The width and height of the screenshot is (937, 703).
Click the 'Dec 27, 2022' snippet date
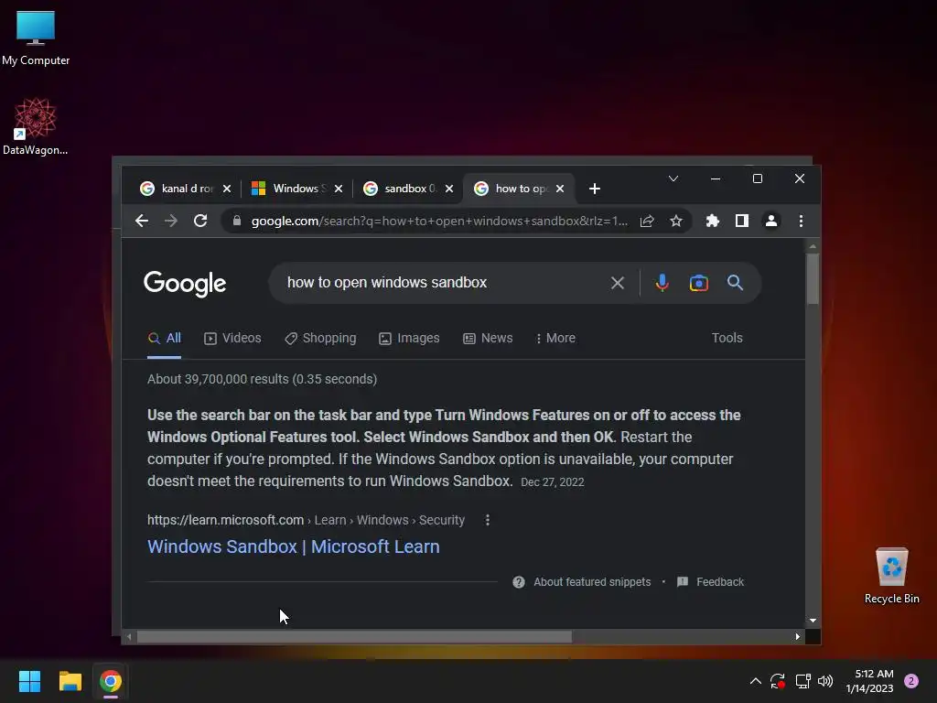tap(552, 482)
